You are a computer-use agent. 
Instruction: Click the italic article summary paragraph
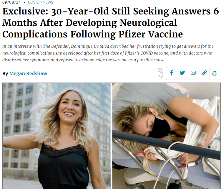[108, 53]
